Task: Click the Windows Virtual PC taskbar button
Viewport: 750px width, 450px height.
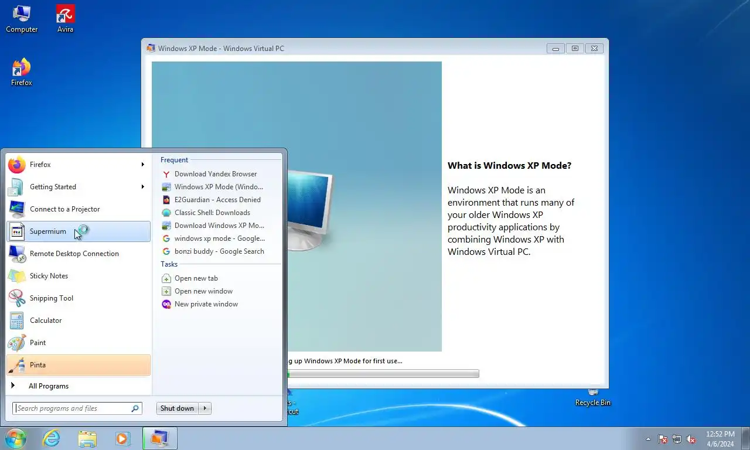Action: (159, 438)
